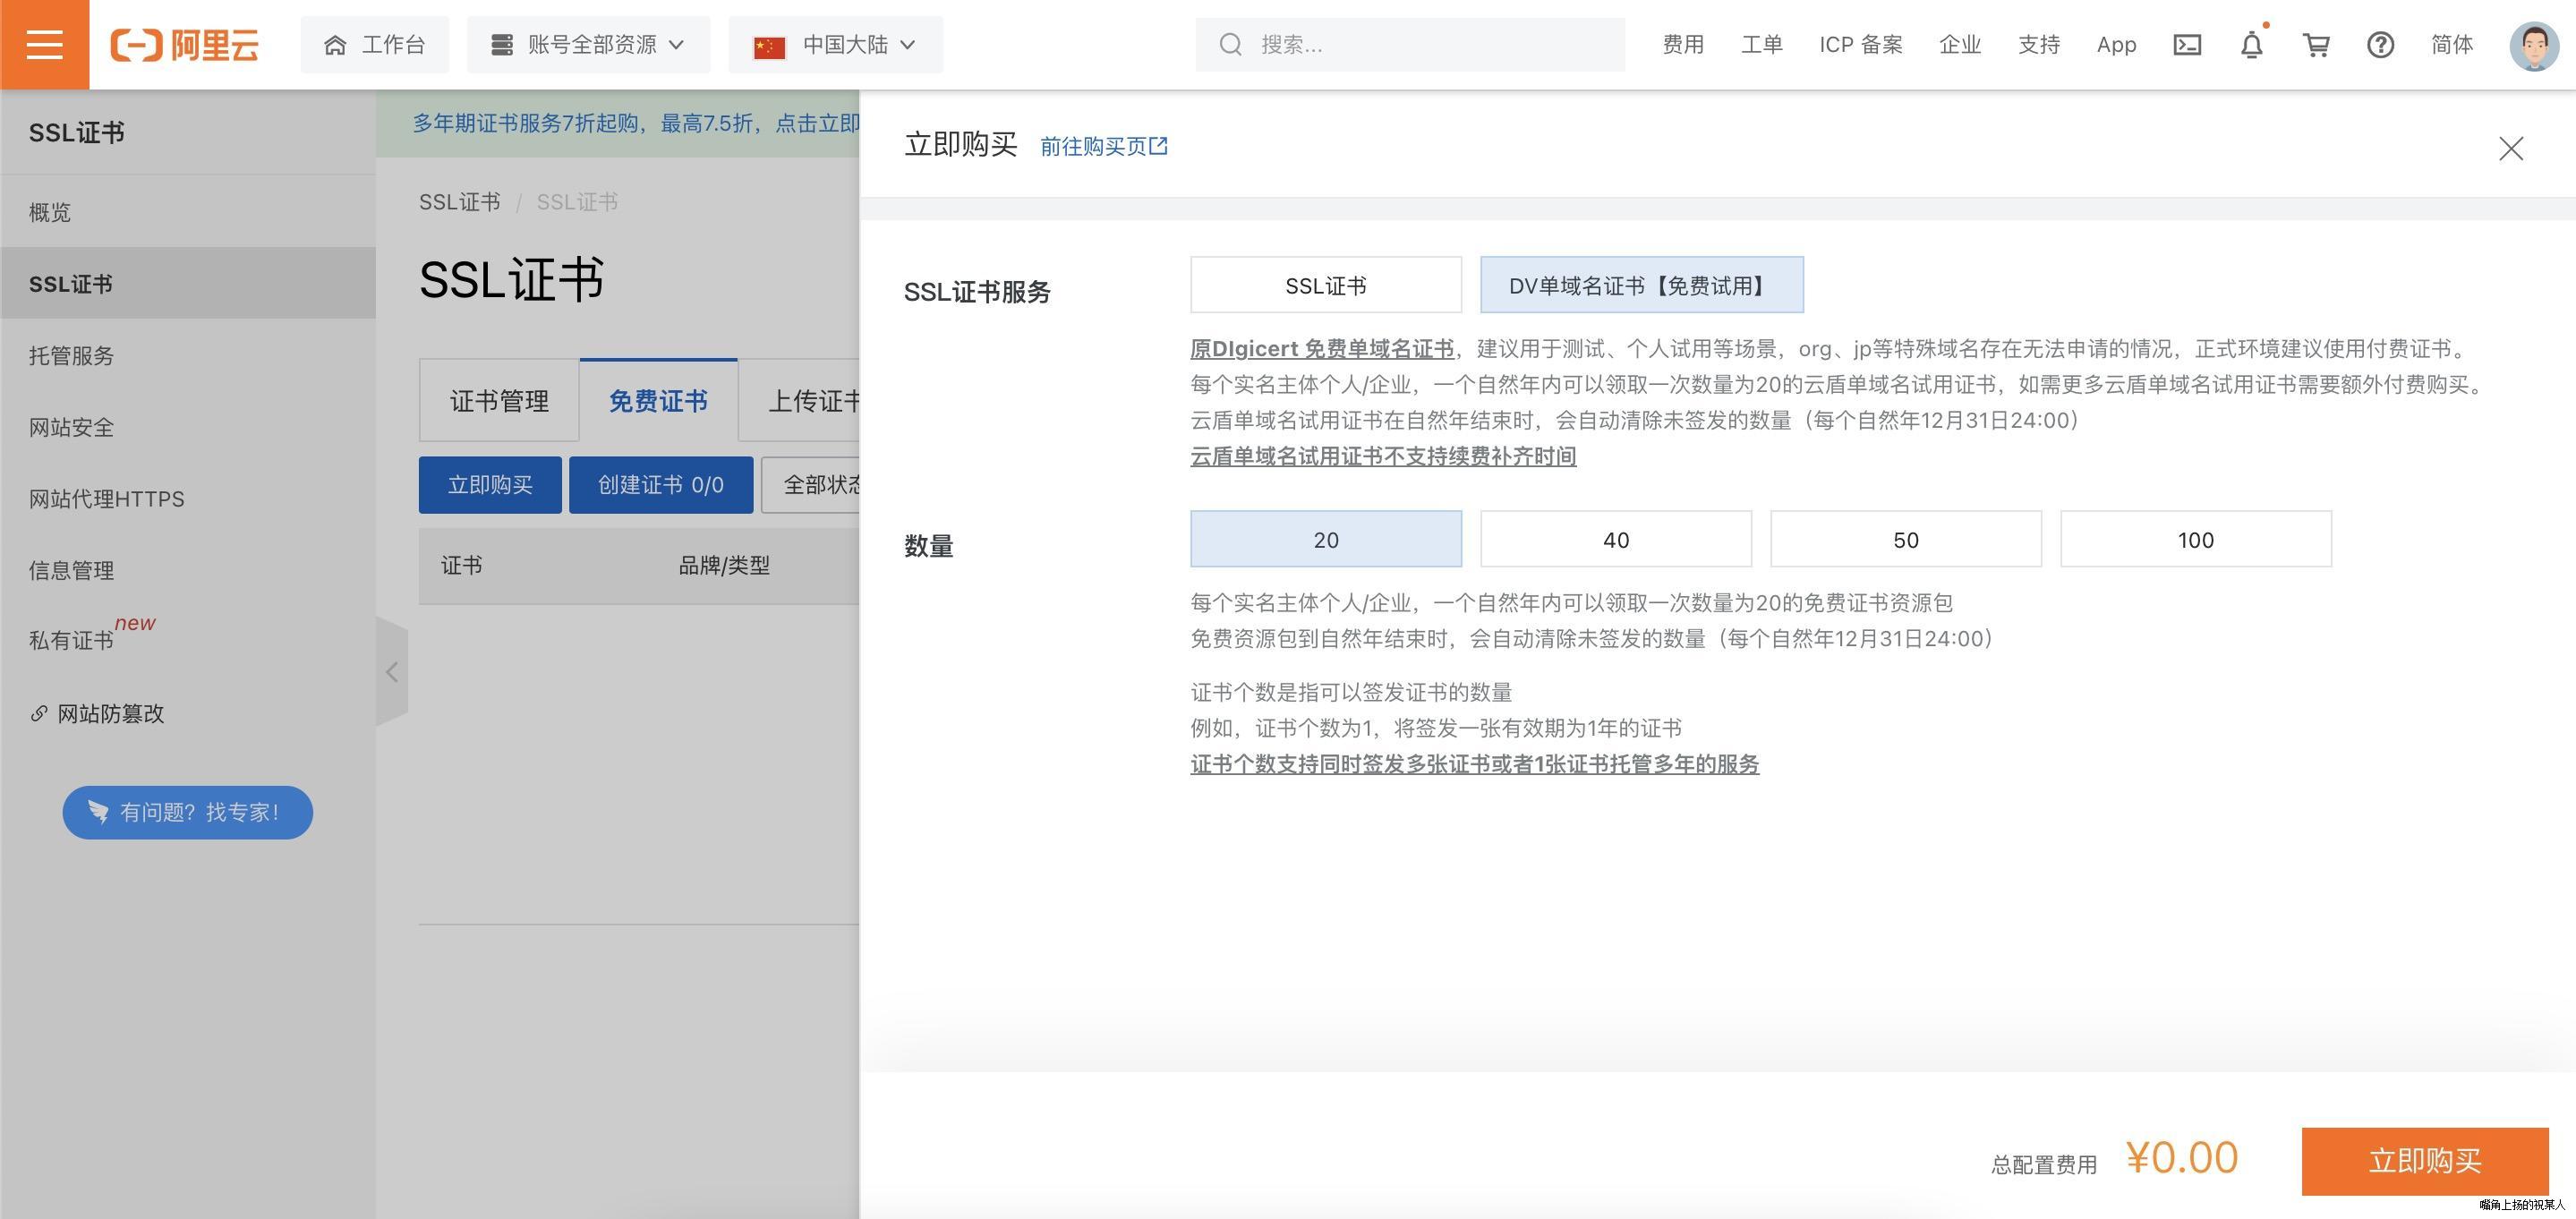The width and height of the screenshot is (2576, 1219).
Task: Open the shopping cart icon
Action: [2316, 45]
